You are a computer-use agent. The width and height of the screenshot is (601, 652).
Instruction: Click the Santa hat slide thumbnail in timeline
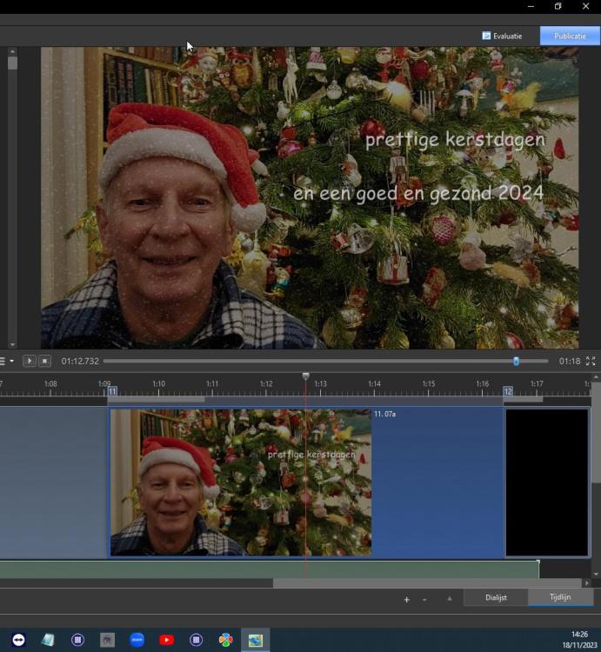coord(240,482)
